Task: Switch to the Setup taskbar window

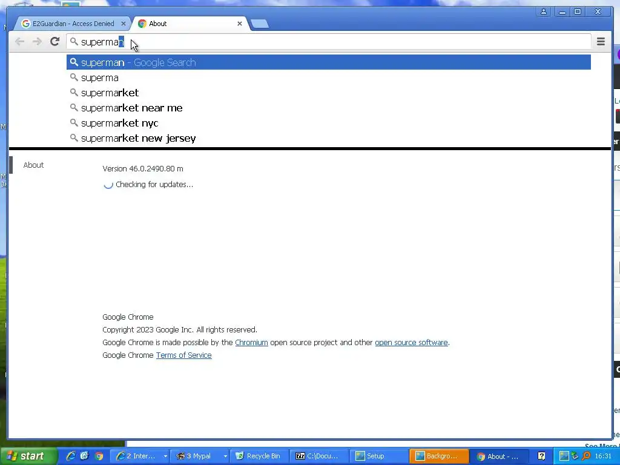Action: (379, 456)
